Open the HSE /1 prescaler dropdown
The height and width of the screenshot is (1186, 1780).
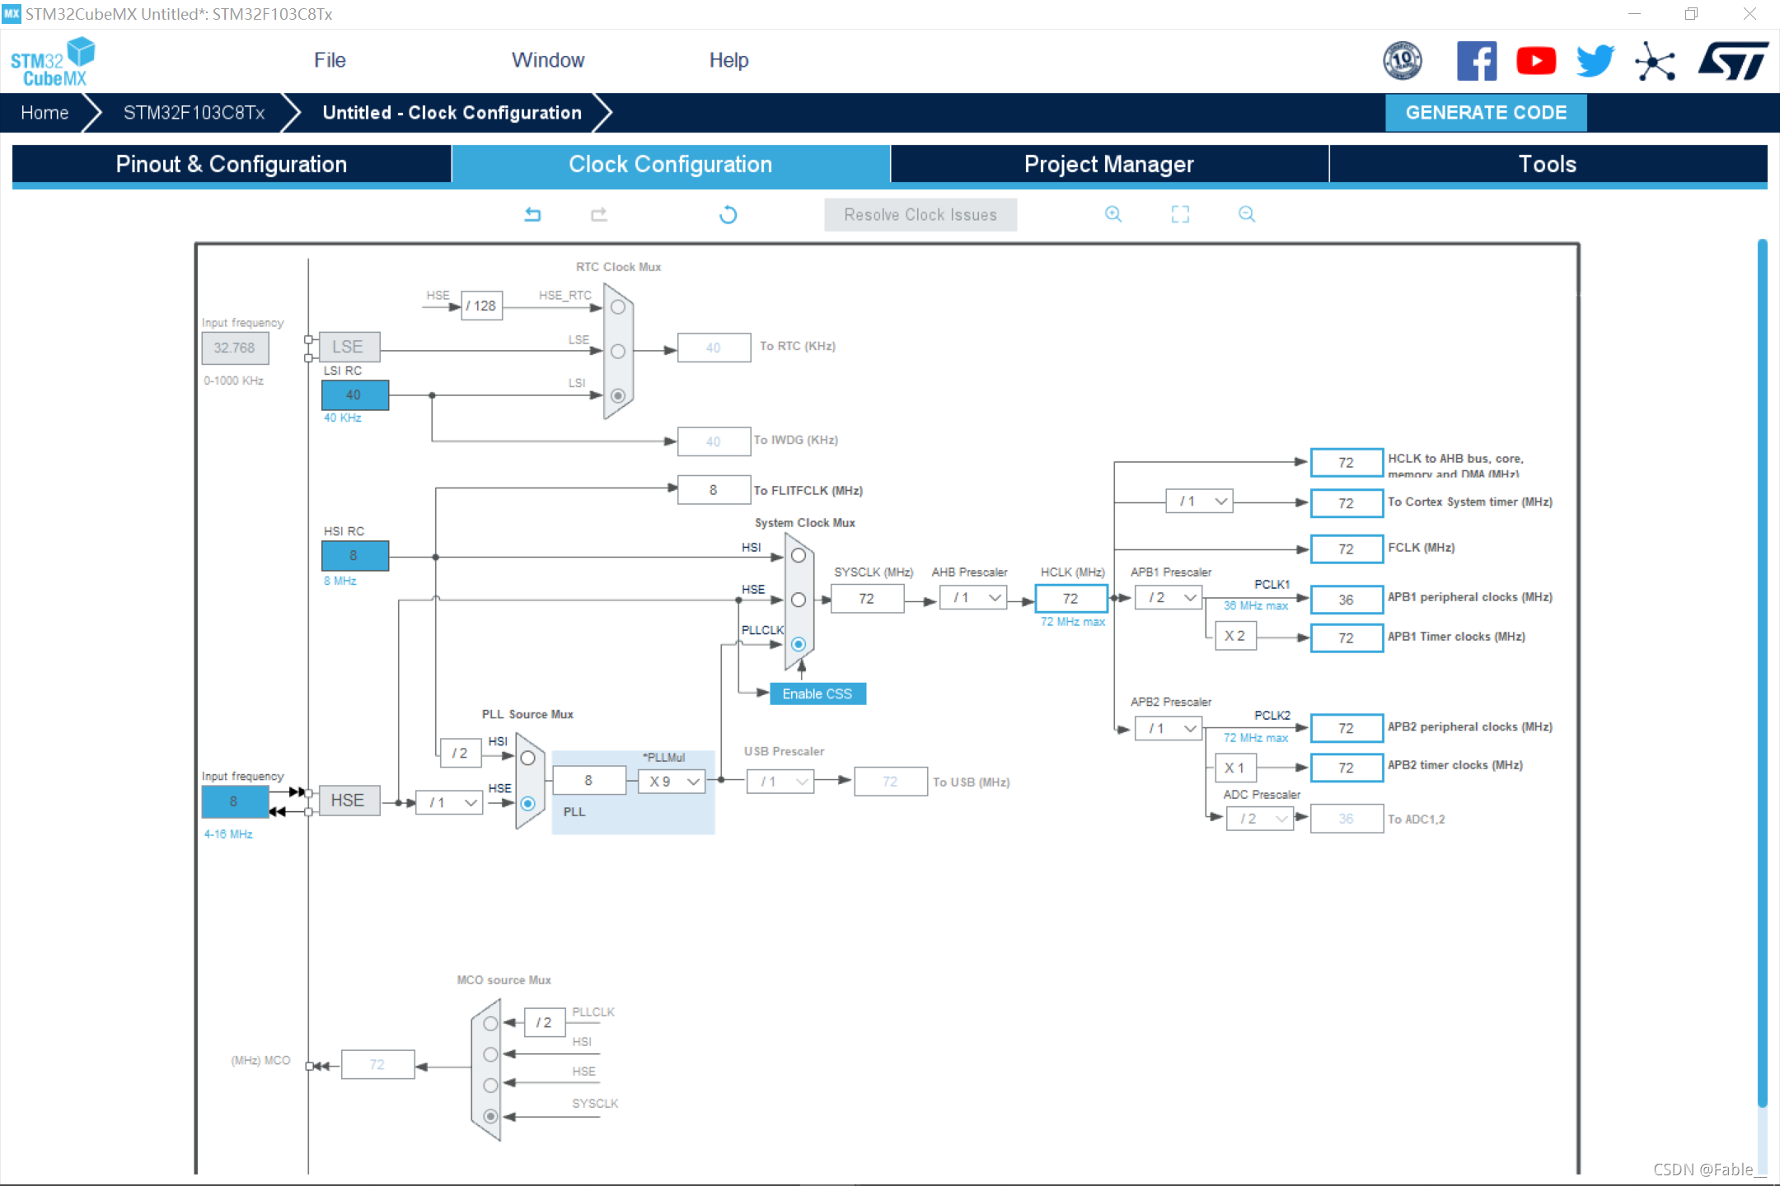(x=449, y=803)
